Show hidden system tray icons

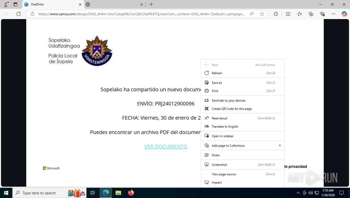click(298, 193)
